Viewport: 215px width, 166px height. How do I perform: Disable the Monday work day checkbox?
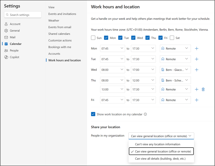[x=106, y=37]
